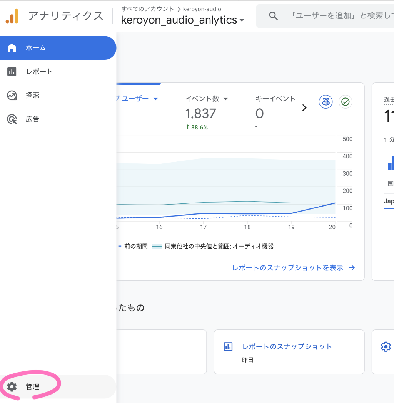Click the report snapshot card icon

pyautogui.click(x=228, y=347)
